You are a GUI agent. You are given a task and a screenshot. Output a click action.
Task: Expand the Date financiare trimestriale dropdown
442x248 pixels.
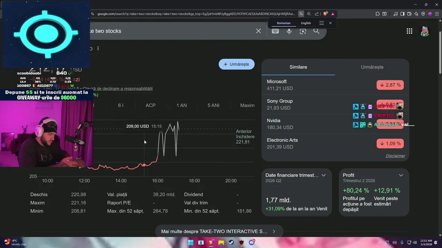(x=324, y=175)
